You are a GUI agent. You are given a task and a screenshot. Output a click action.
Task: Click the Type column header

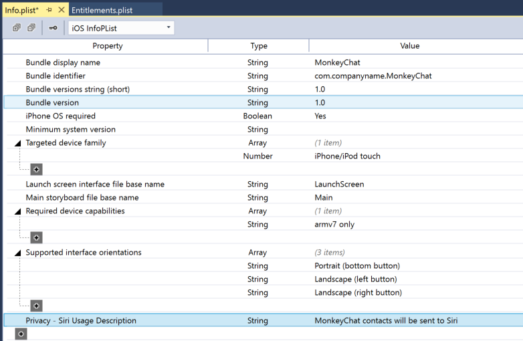258,46
